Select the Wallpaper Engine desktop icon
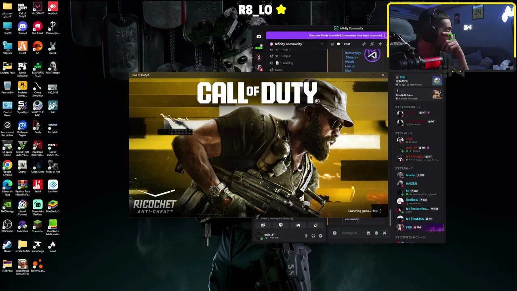The width and height of the screenshot is (517, 291). tap(22, 129)
